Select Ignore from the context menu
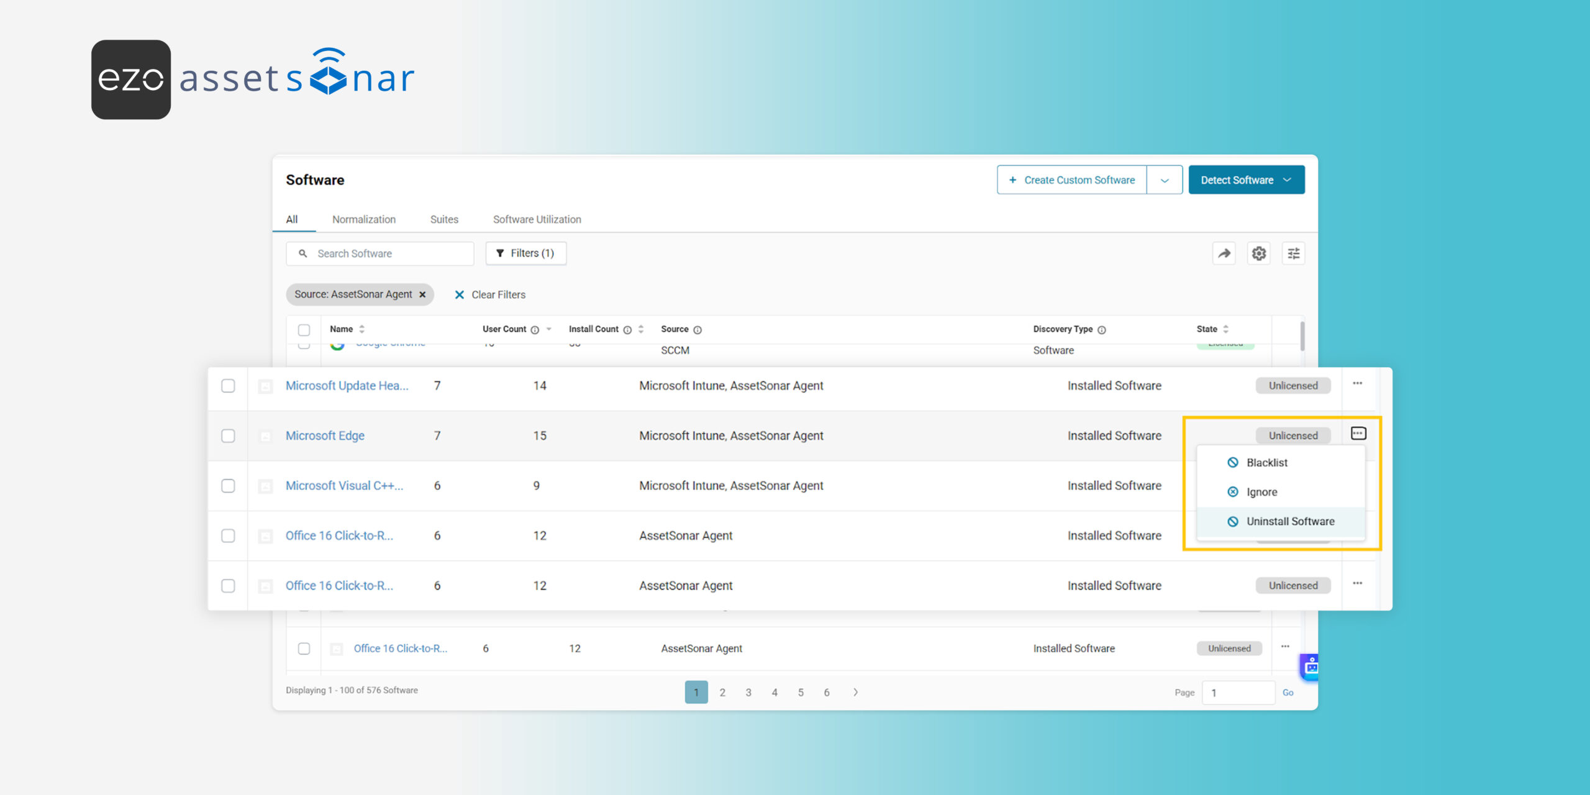Image resolution: width=1590 pixels, height=795 pixels. coord(1281,492)
